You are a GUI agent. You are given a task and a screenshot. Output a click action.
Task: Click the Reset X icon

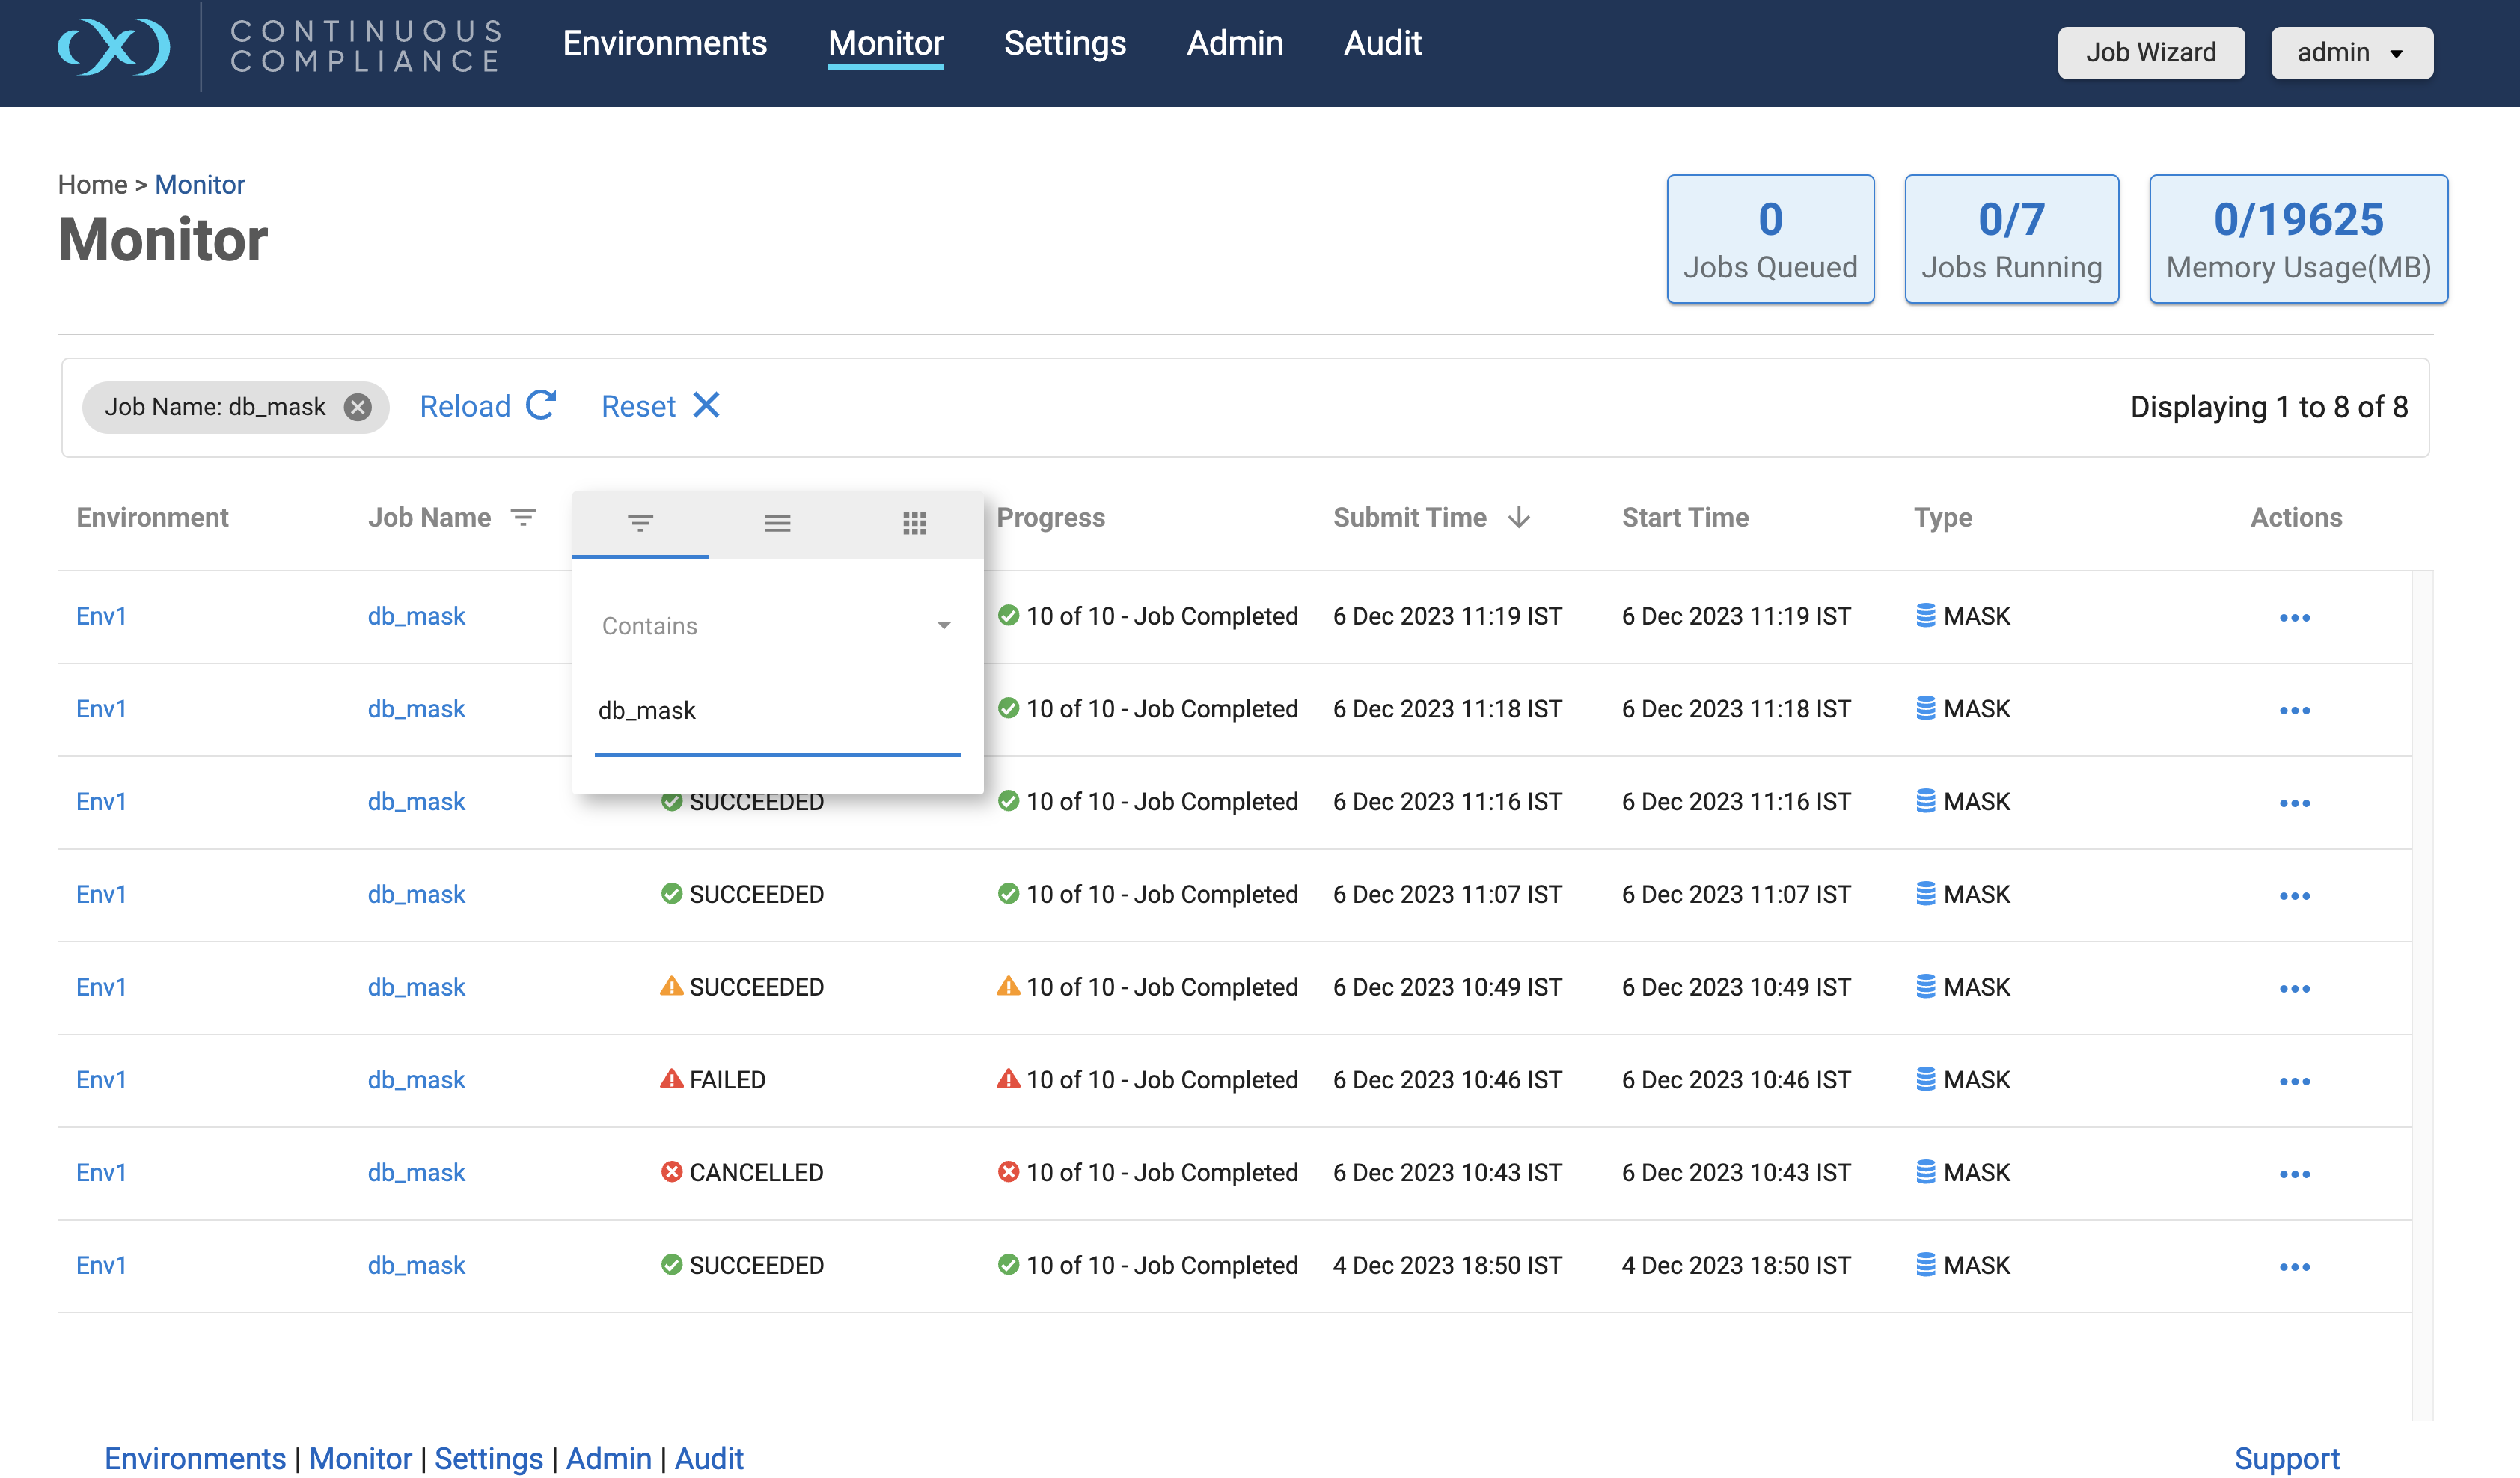pos(706,405)
